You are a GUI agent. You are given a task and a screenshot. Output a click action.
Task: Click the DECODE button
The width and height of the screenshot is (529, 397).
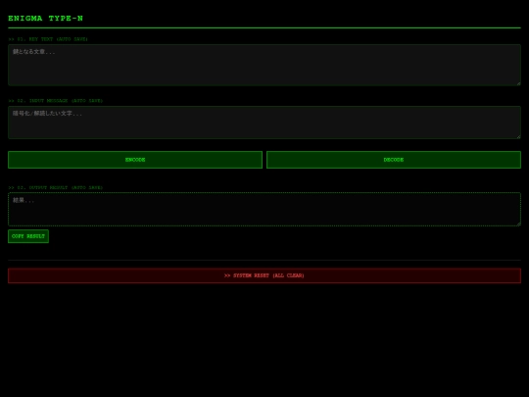pos(394,160)
